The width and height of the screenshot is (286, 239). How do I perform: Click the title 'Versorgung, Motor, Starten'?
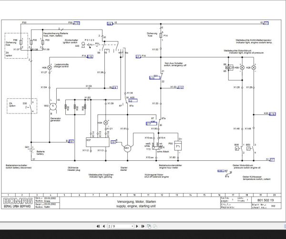click(x=136, y=202)
